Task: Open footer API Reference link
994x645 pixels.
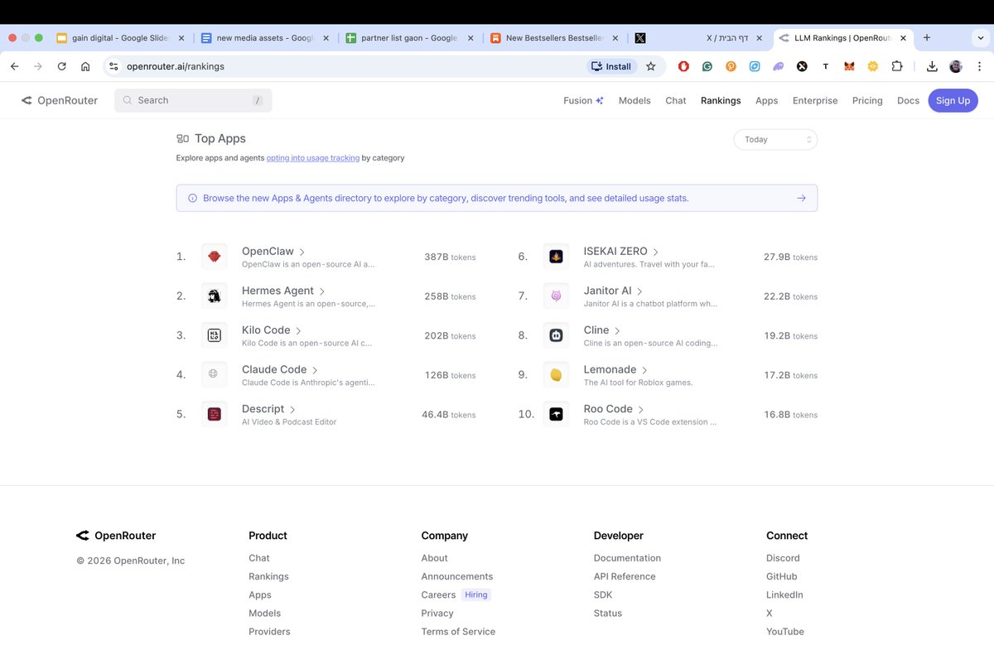Action: (x=625, y=576)
